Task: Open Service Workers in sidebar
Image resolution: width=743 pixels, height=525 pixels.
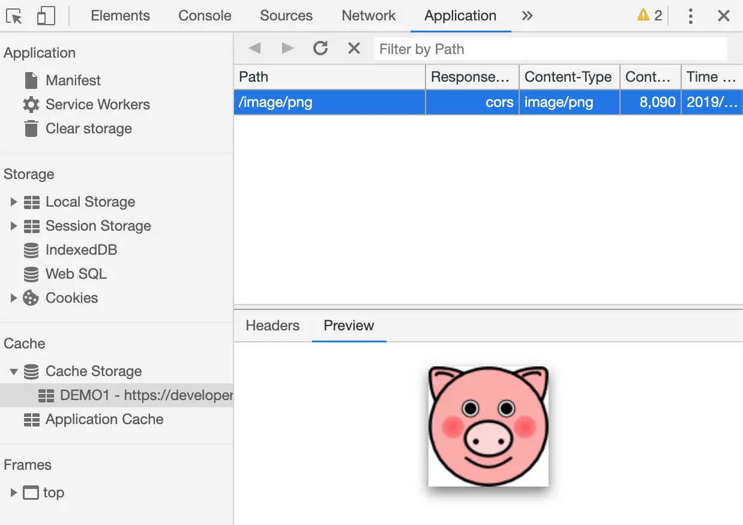Action: tap(98, 105)
